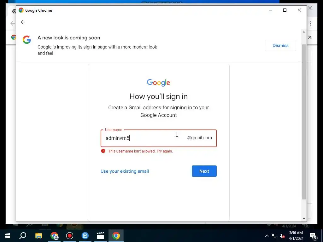Open taskbar Search magnifier
This screenshot has width=323, height=242.
tap(23, 236)
